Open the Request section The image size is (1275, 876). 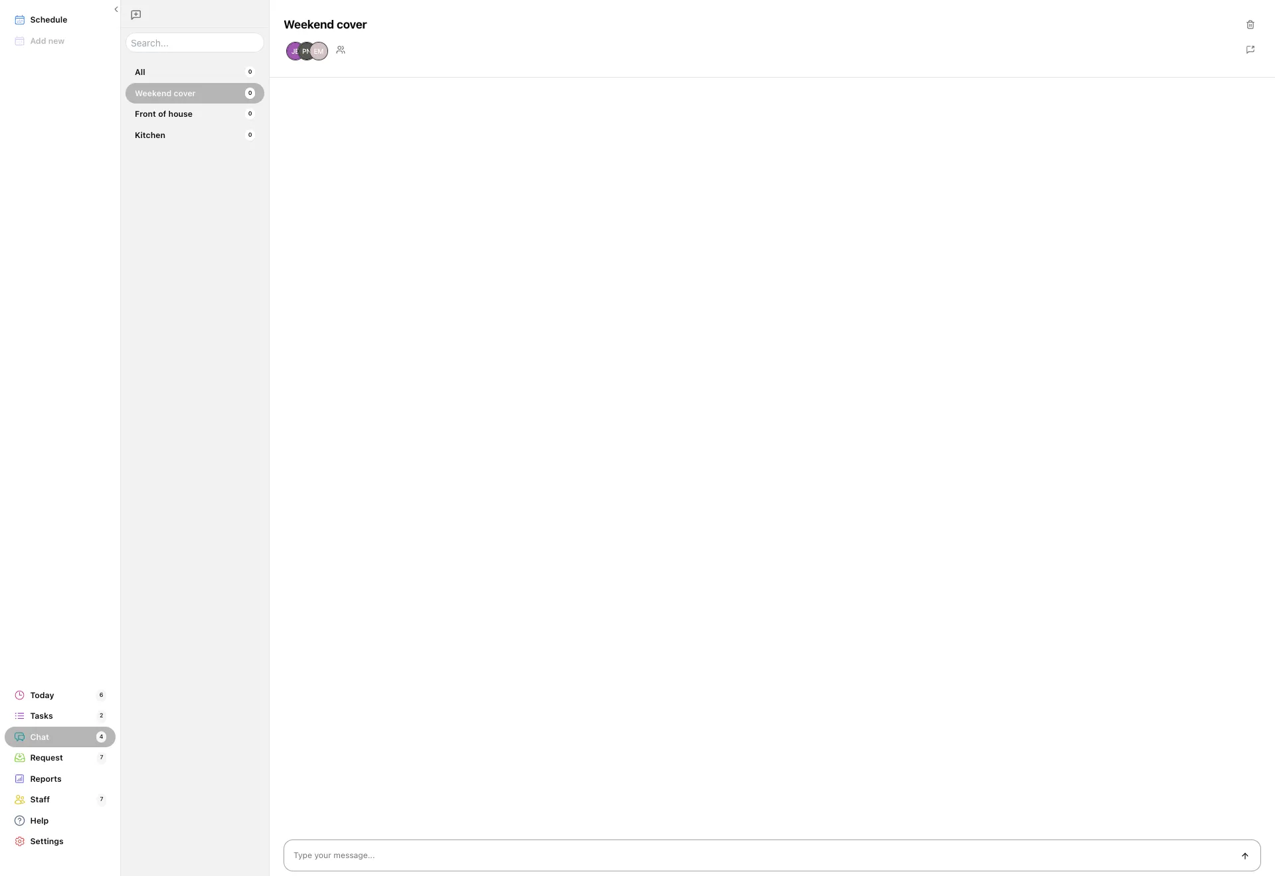tap(60, 758)
